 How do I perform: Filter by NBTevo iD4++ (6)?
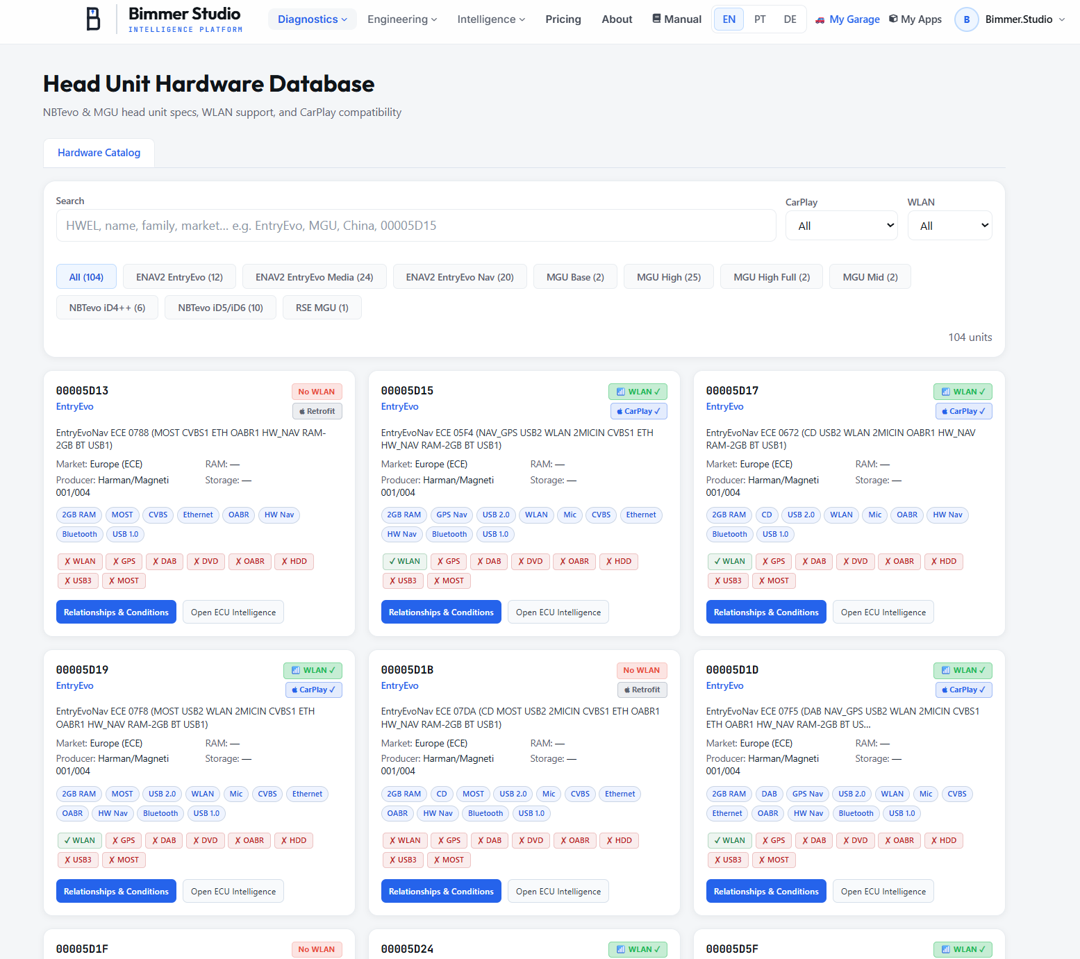(108, 308)
